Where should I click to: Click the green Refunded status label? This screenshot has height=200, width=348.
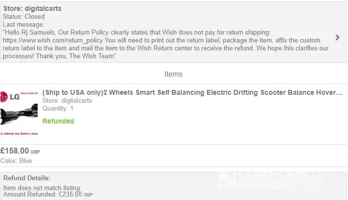(58, 121)
